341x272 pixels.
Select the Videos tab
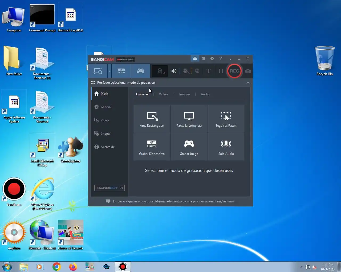[164, 94]
